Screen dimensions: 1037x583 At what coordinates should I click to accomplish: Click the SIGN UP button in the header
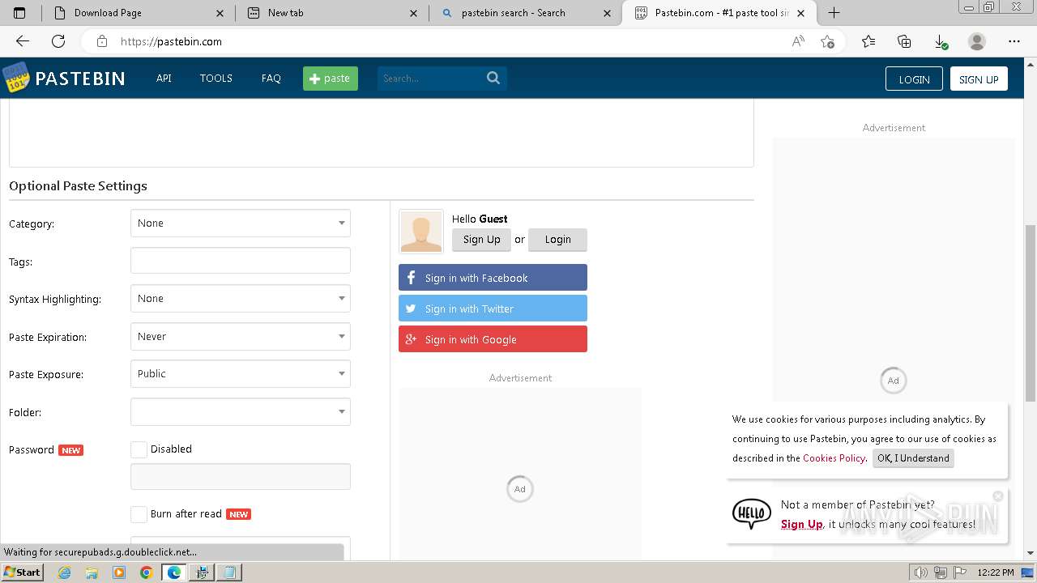[x=979, y=79]
